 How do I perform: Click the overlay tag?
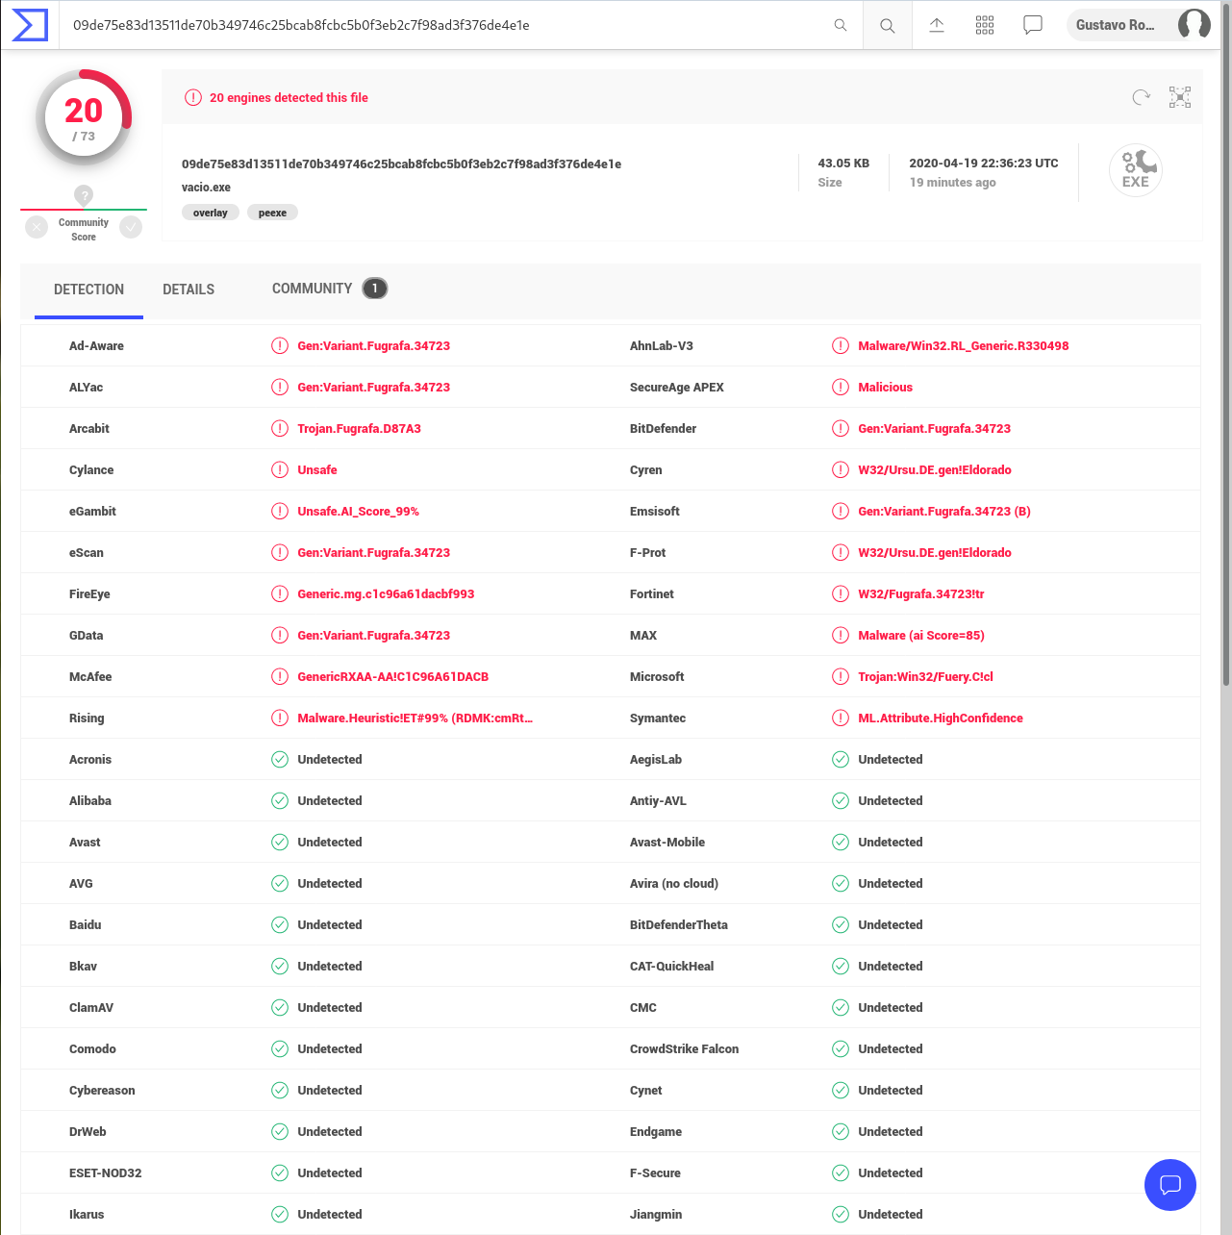(211, 213)
